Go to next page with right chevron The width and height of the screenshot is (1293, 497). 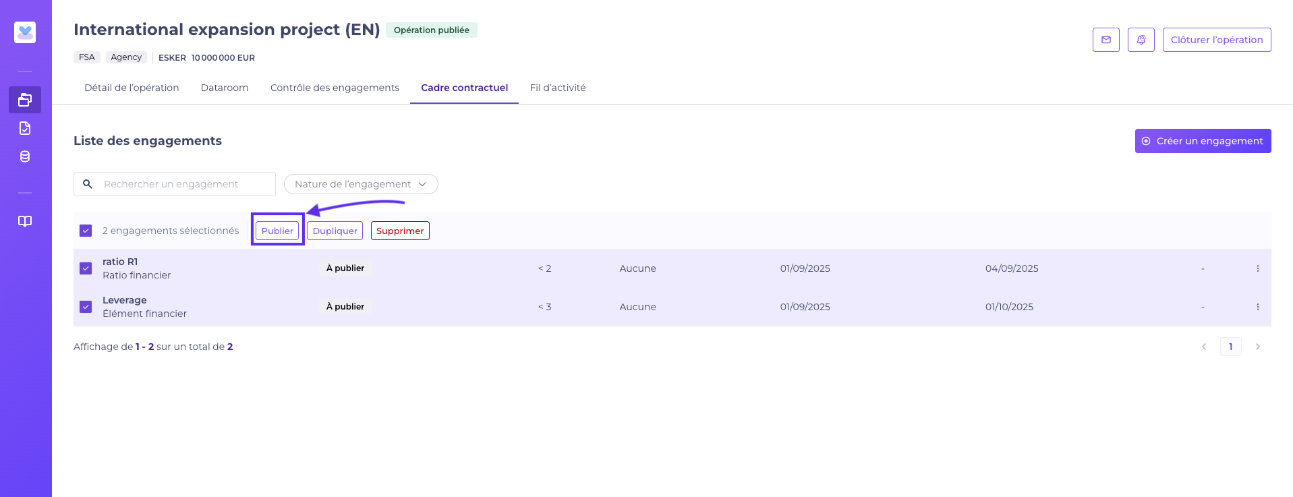click(1257, 347)
